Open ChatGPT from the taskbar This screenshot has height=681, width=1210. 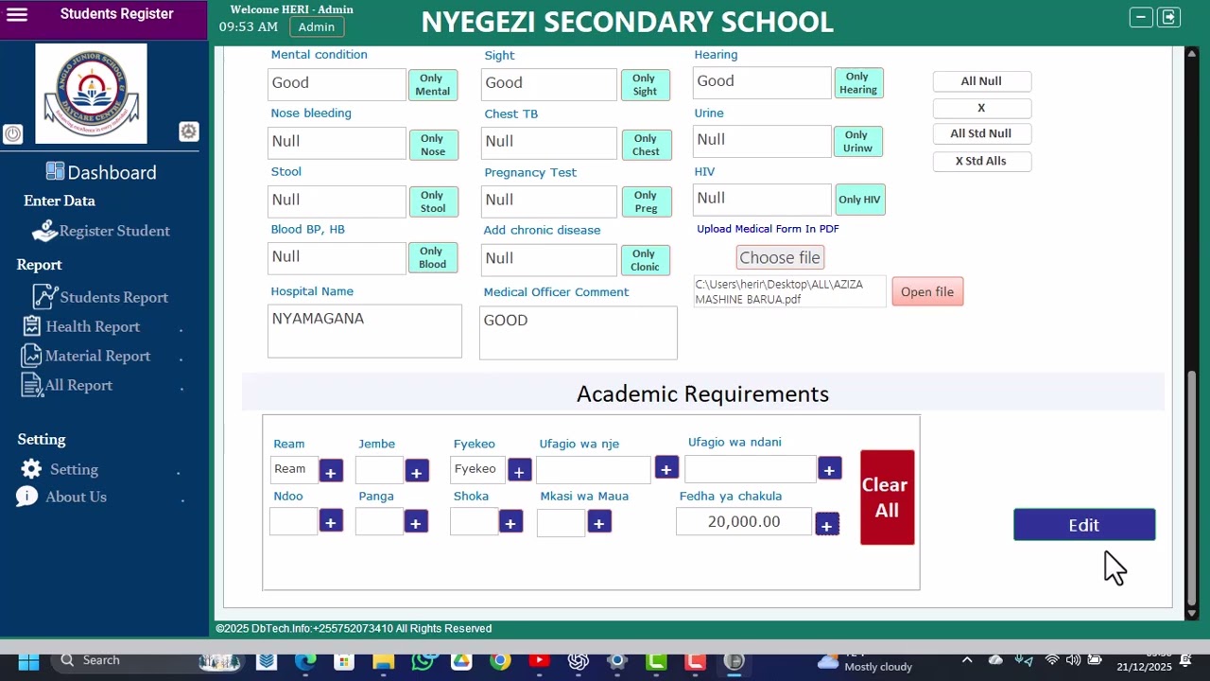578,661
